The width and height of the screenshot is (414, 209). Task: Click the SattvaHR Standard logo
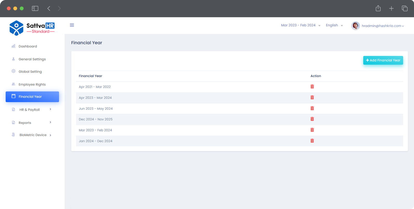(32, 28)
